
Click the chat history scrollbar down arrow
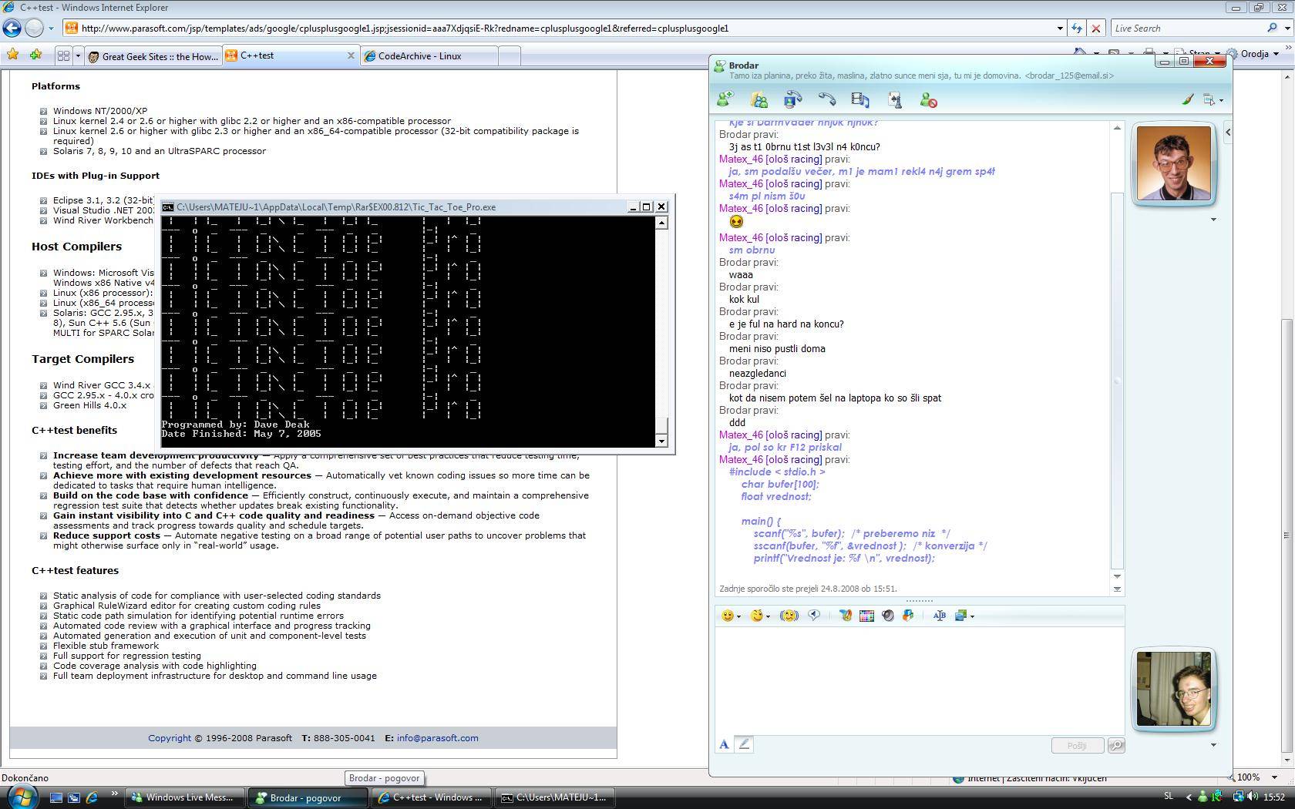tap(1117, 576)
